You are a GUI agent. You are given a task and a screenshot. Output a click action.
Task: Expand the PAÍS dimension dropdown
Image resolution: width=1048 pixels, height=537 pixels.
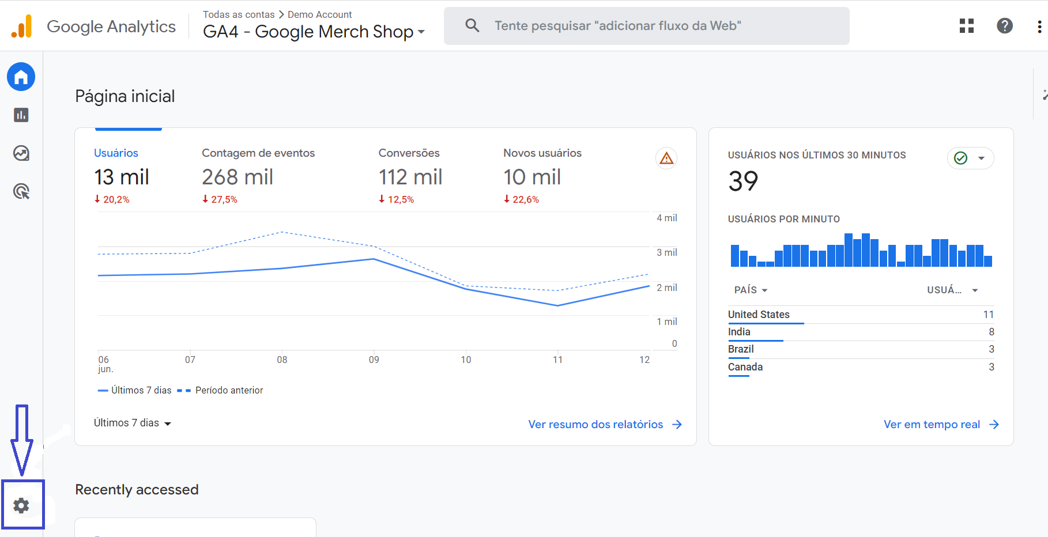click(751, 290)
